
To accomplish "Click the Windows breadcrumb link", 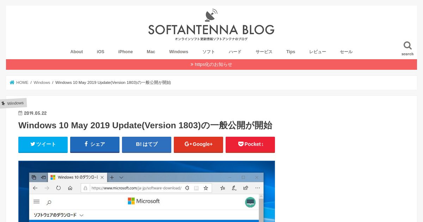I will pyautogui.click(x=42, y=82).
